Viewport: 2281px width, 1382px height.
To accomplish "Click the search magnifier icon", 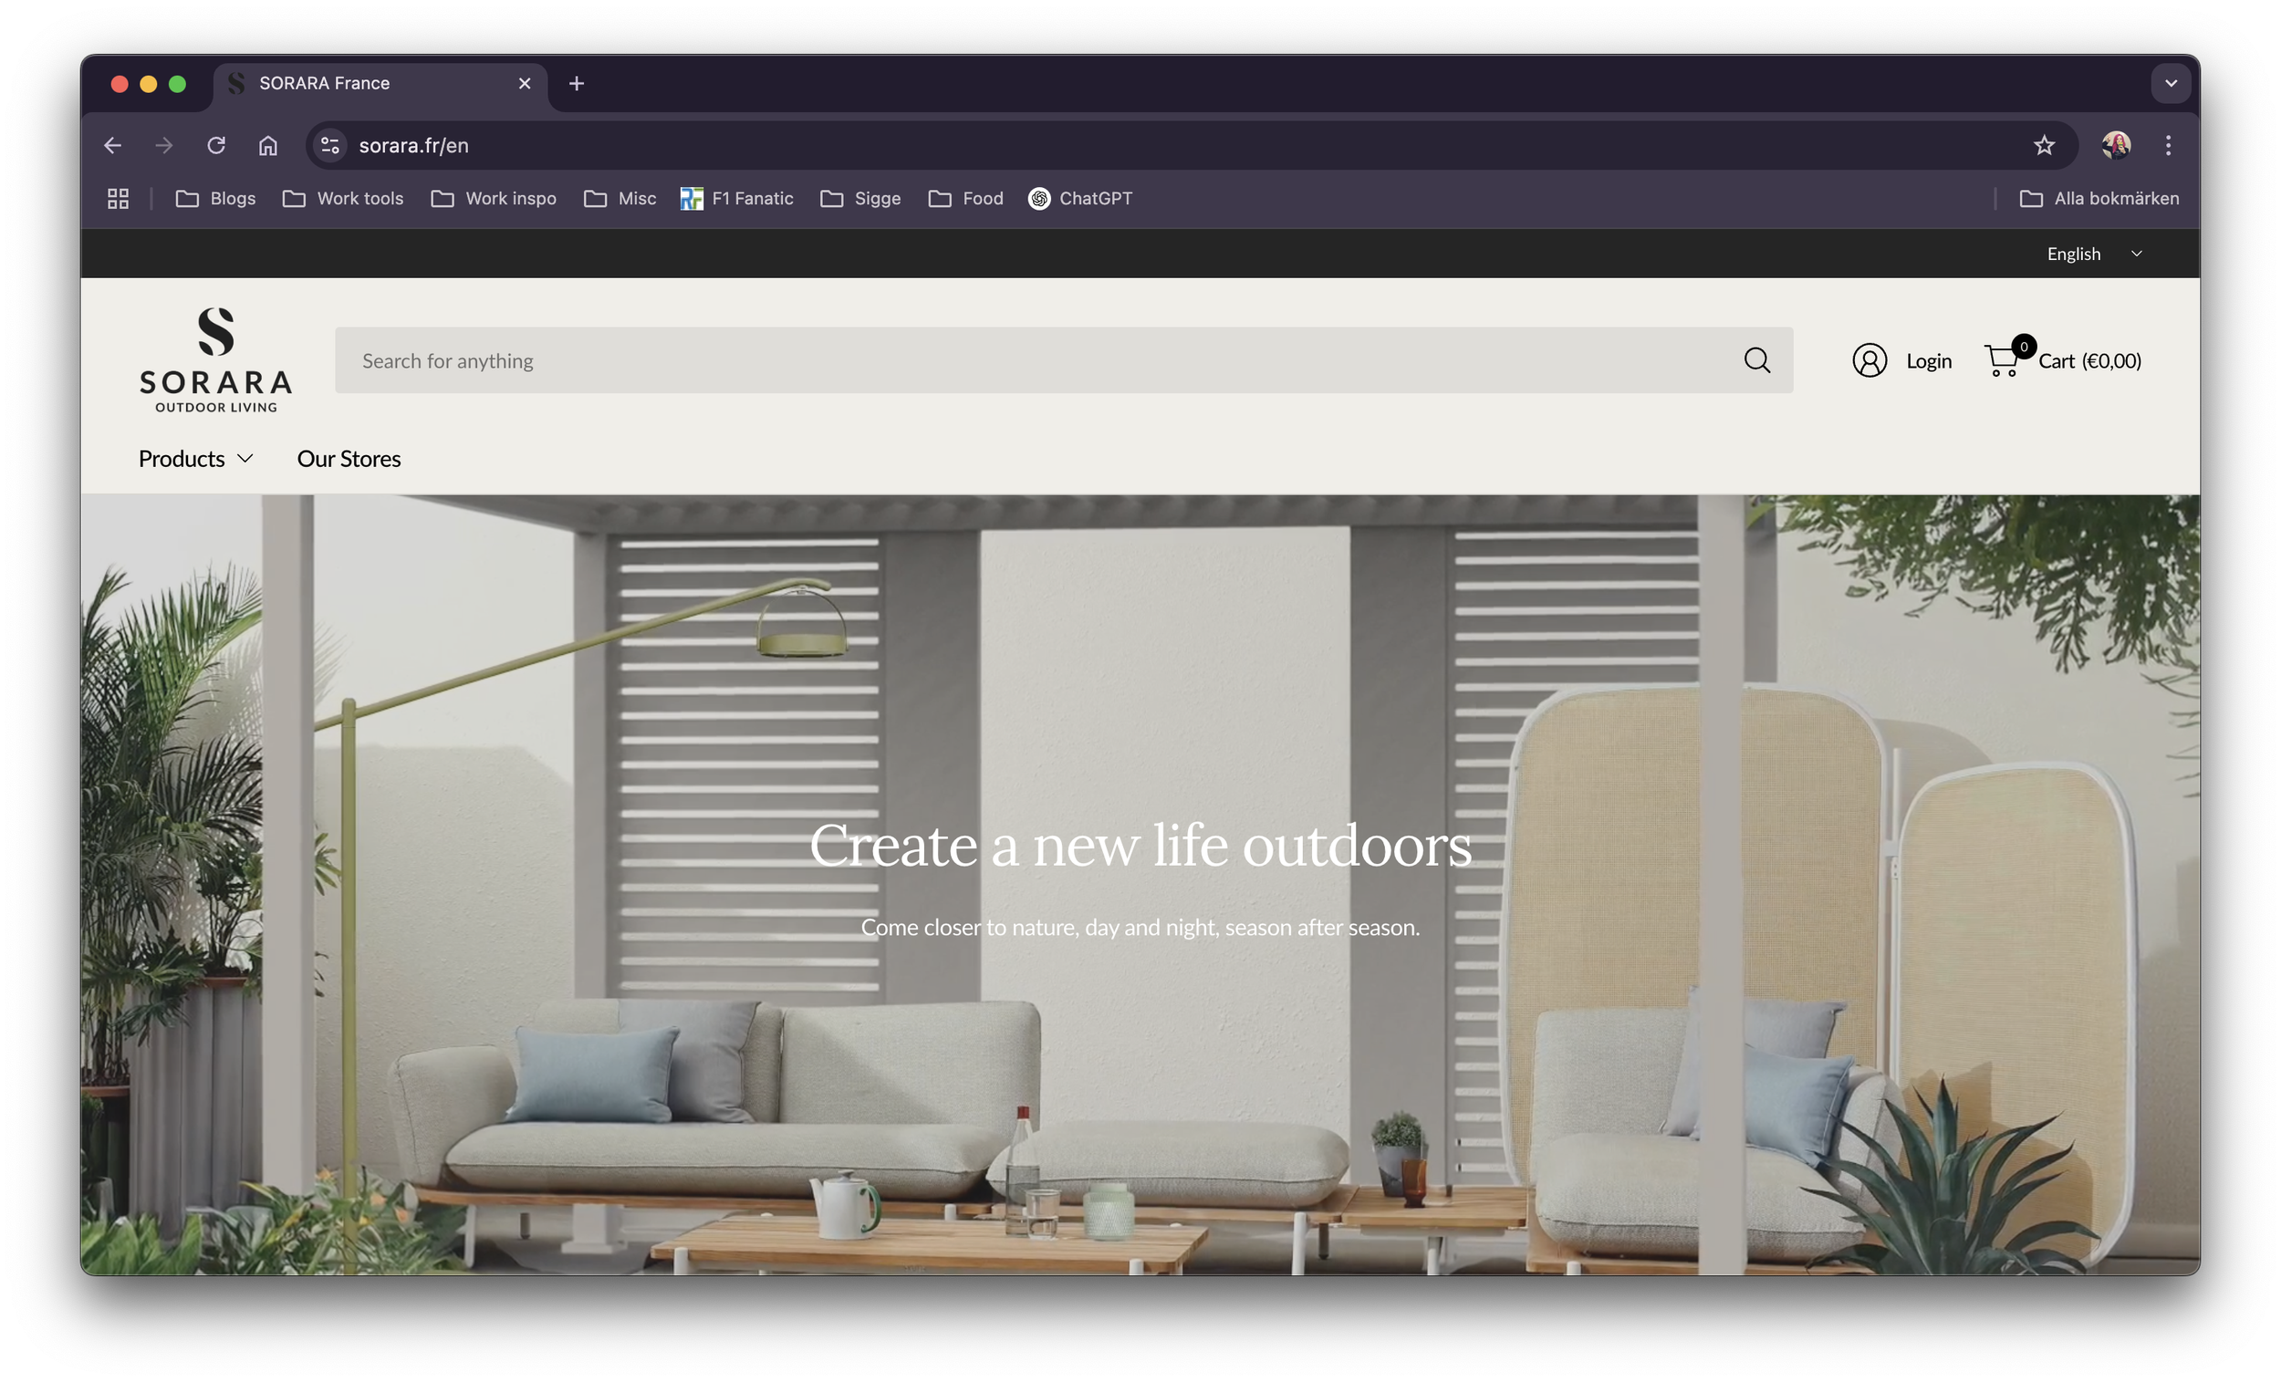I will point(1756,360).
